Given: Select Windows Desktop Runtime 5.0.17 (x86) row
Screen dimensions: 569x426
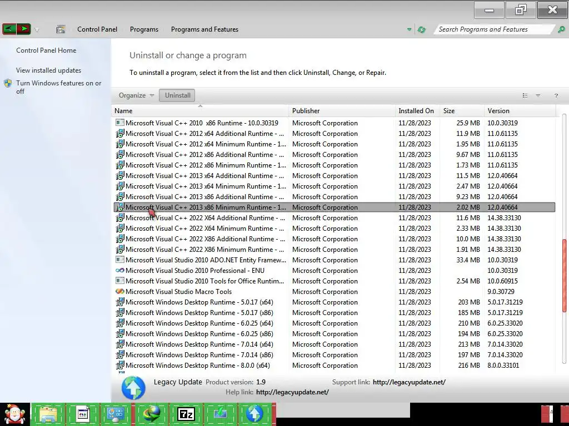Looking at the screenshot, I should [334, 313].
